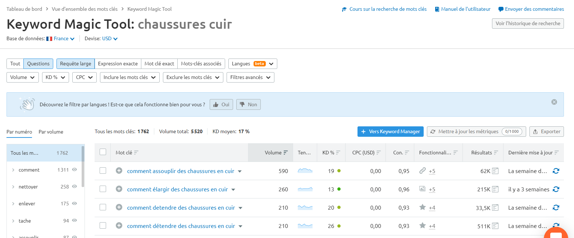Open 'Exclure les mots clés' dropdown
Viewport: 574px width, 238px height.
(193, 77)
